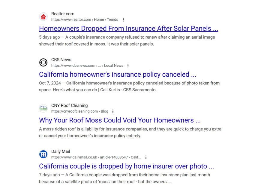Click the Realtor.com red house favicon
This screenshot has width=270, height=188.
point(43,17)
